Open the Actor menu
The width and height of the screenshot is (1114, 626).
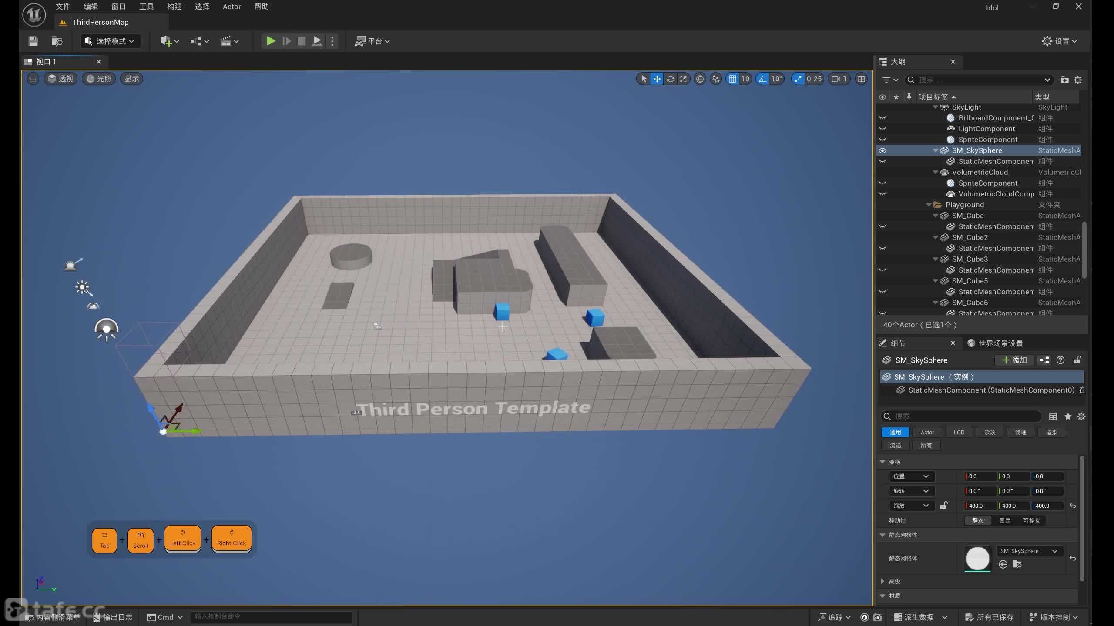[x=232, y=7]
